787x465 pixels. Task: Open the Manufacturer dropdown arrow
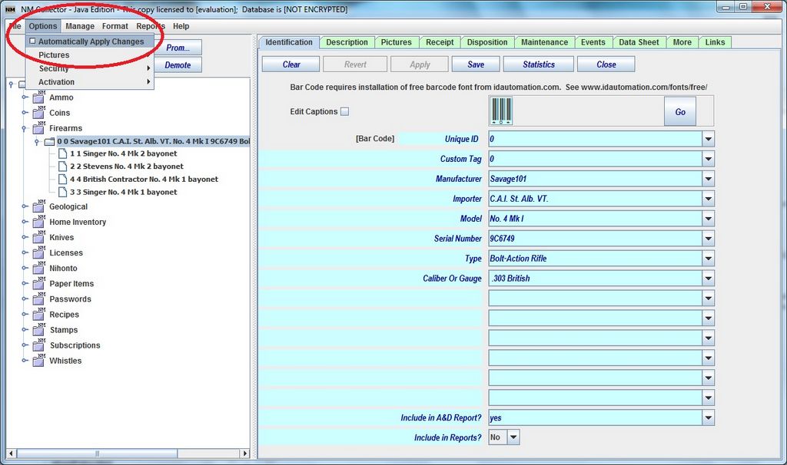pos(708,179)
